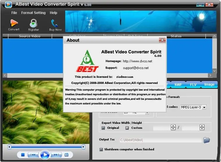Image resolution: width=221 pixels, height=162 pixels.
Task: Click the Status column header
Action: pyautogui.click(x=176, y=36)
